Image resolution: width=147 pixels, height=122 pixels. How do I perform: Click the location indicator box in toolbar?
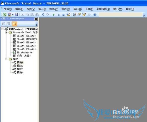pyautogui.click(x=121, y=15)
